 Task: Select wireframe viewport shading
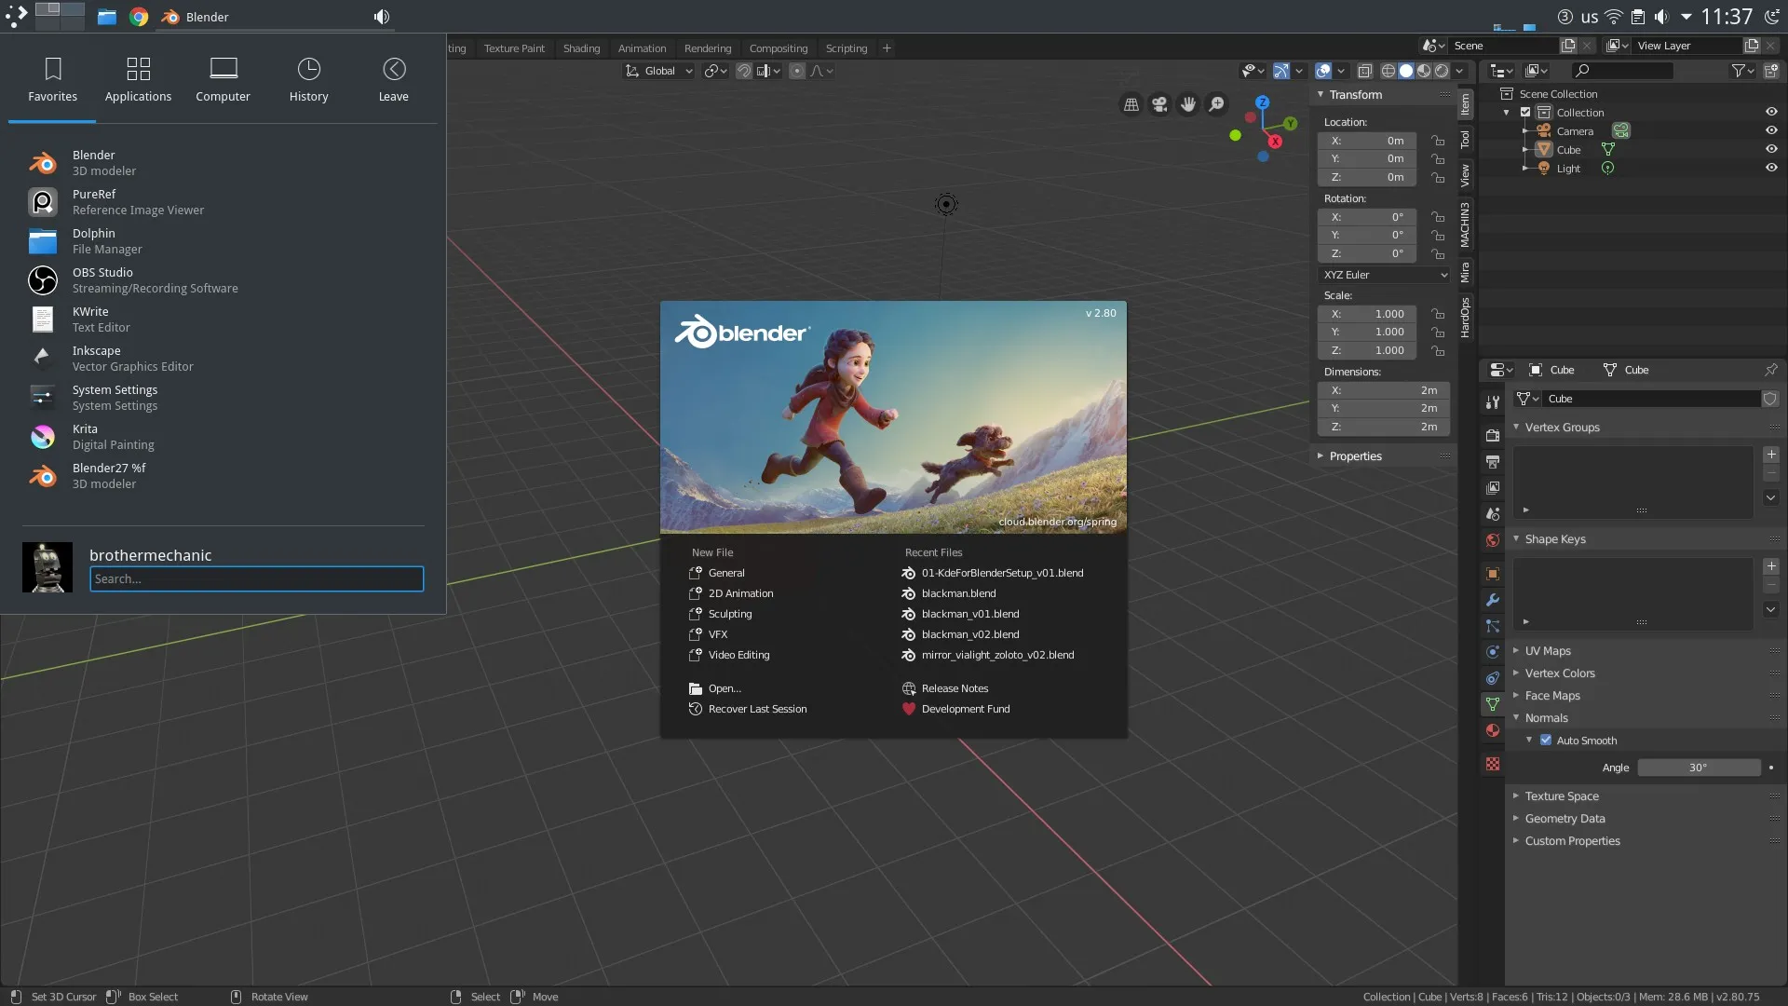click(1388, 71)
